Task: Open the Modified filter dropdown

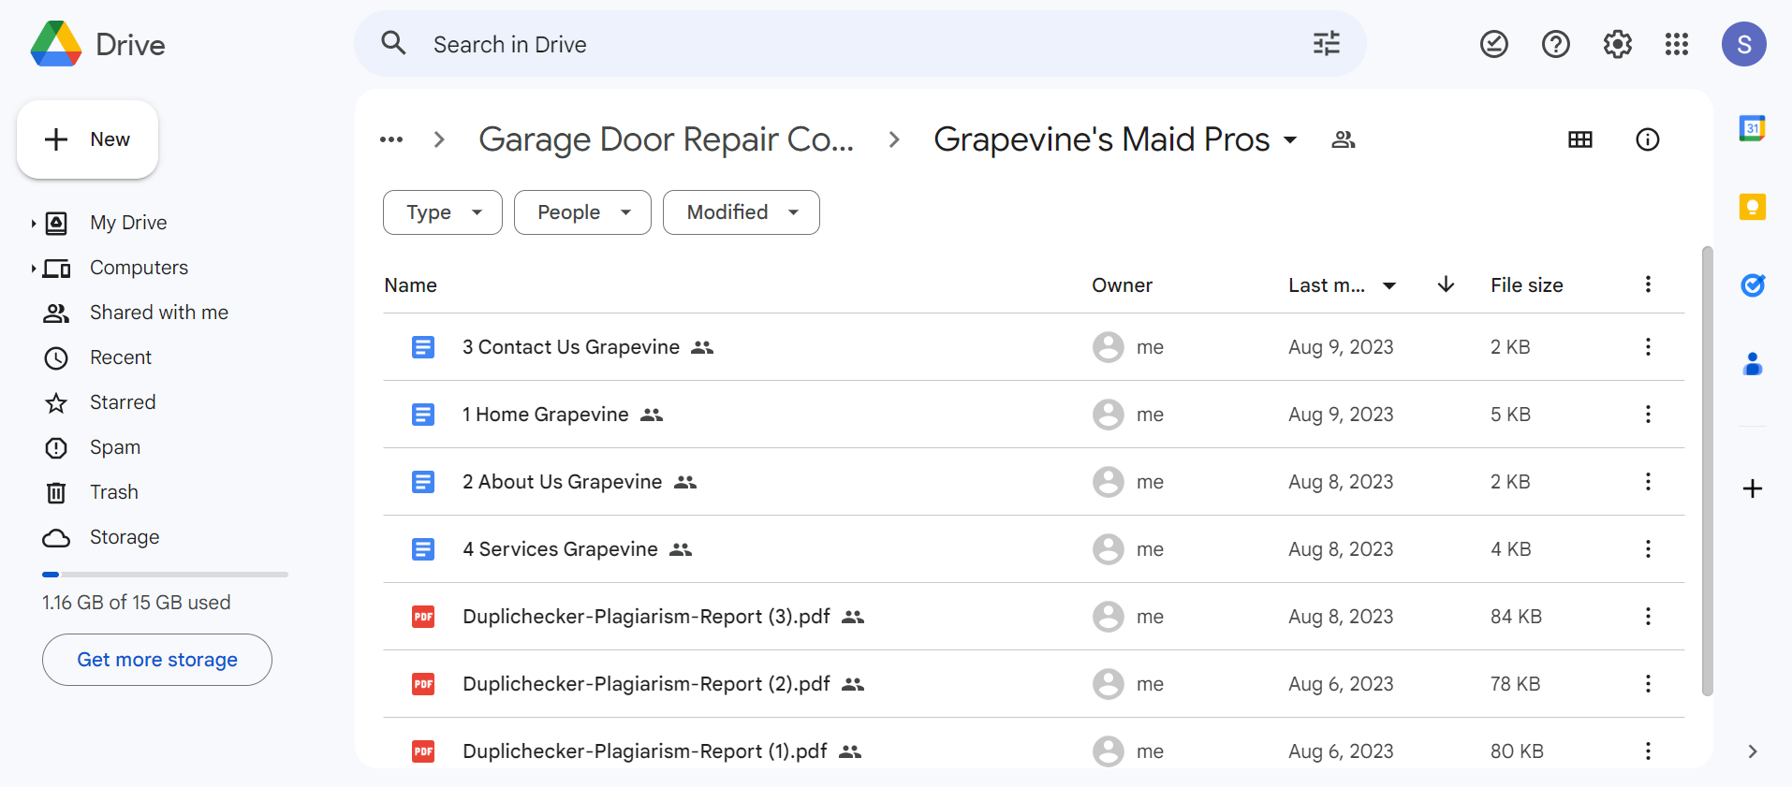Action: point(742,212)
